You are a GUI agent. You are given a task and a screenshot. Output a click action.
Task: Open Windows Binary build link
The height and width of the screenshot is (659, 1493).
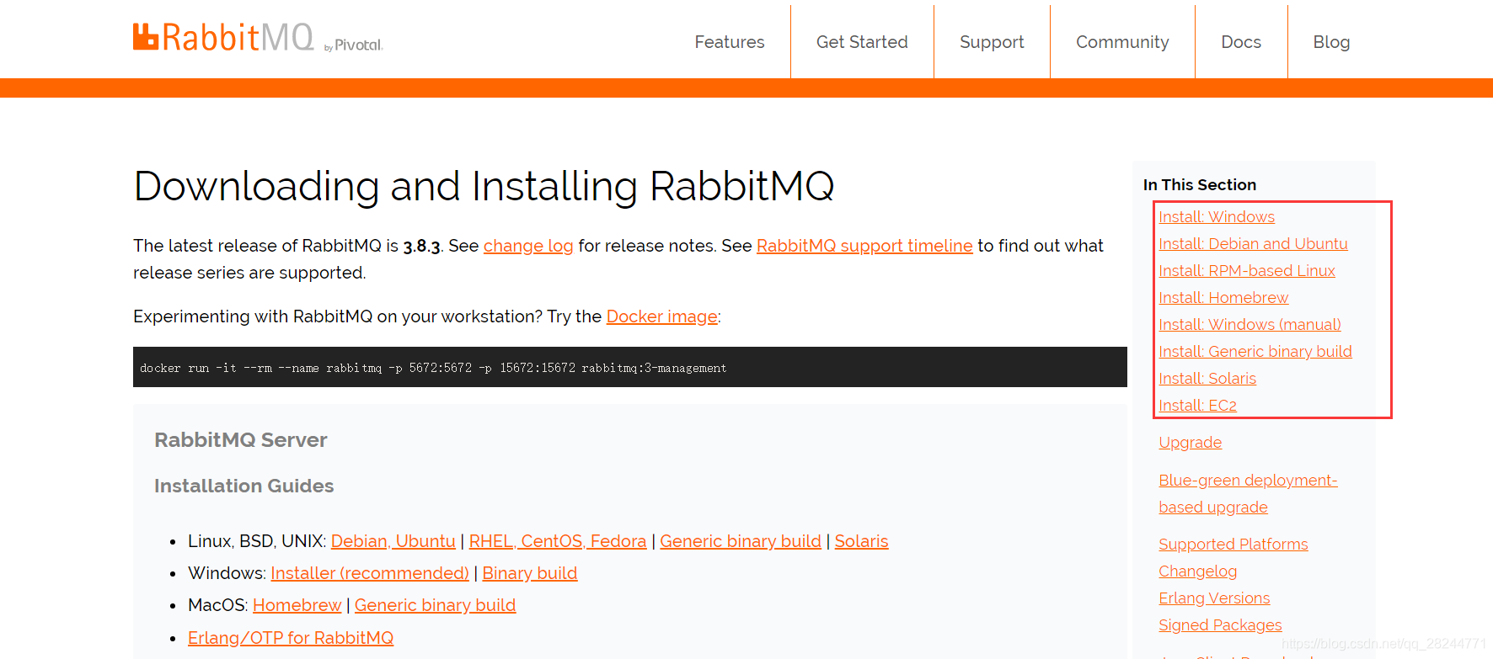[530, 573]
